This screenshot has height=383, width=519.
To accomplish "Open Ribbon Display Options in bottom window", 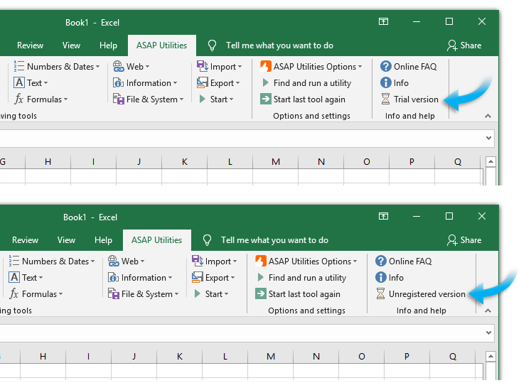I will click(383, 216).
